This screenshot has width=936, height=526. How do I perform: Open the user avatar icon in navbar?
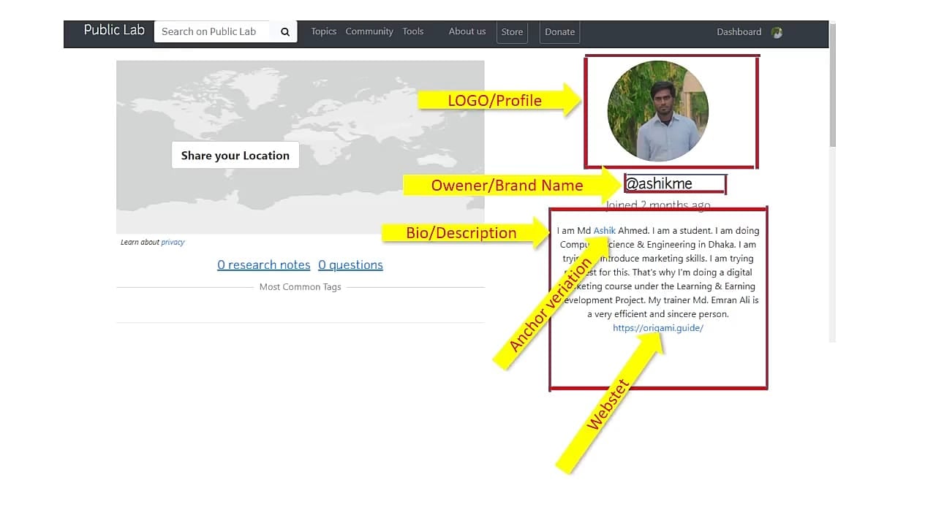click(777, 32)
